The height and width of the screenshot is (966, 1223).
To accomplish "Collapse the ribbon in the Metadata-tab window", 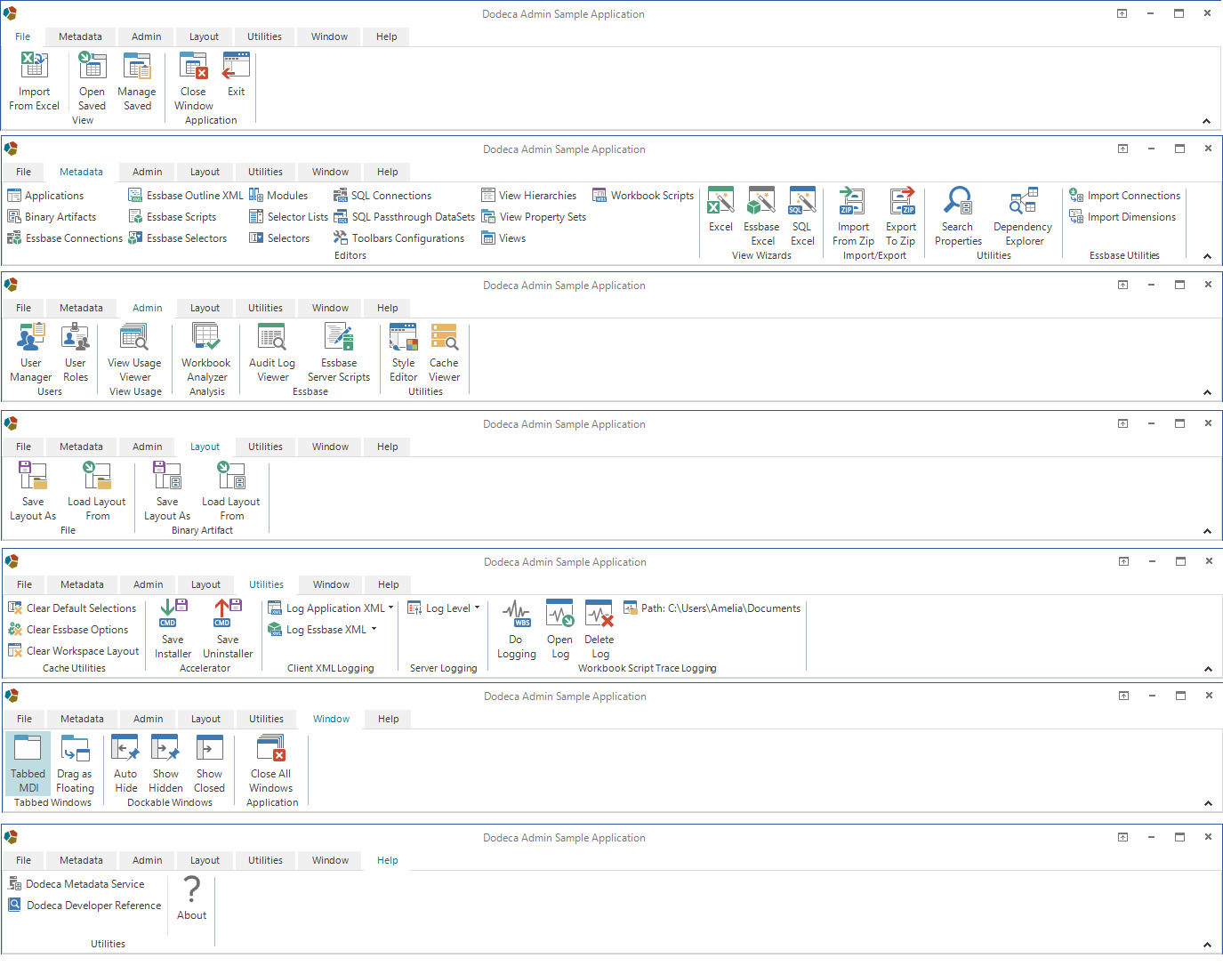I will [x=1207, y=256].
